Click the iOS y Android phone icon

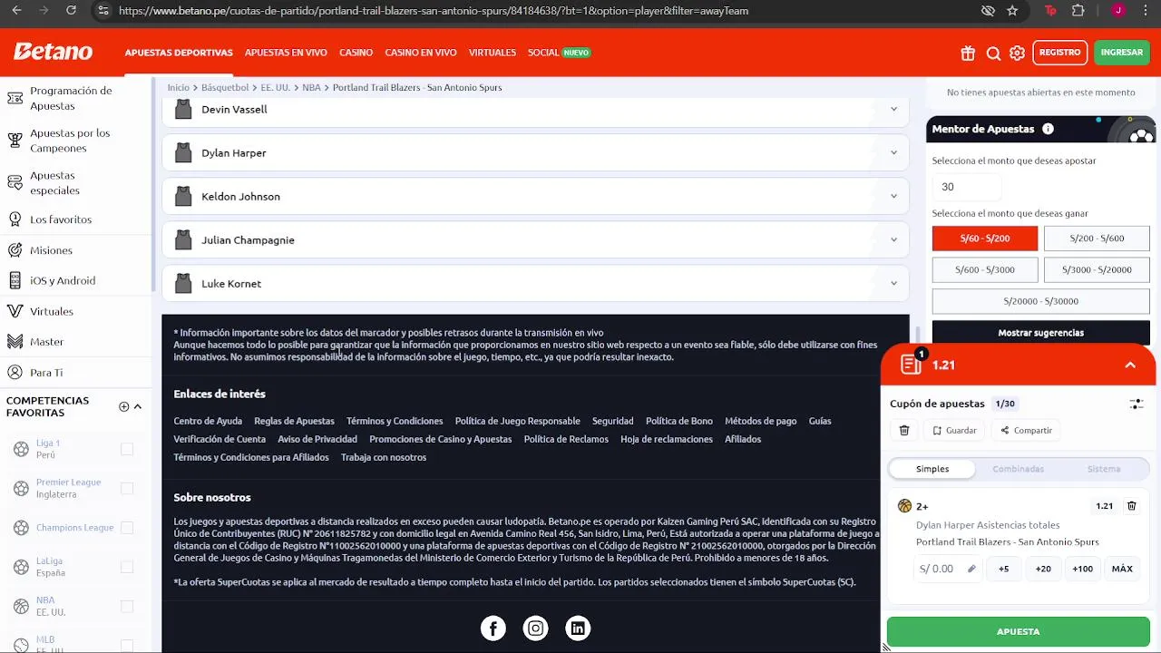pyautogui.click(x=15, y=280)
